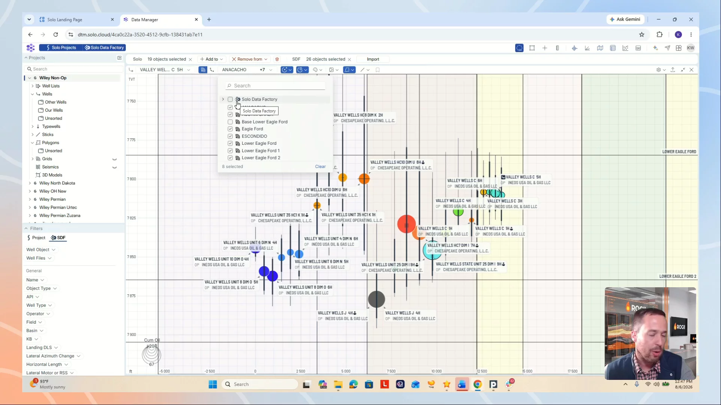Select the rectangle selection tool in top toolbar
The height and width of the screenshot is (405, 721).
pyautogui.click(x=532, y=48)
